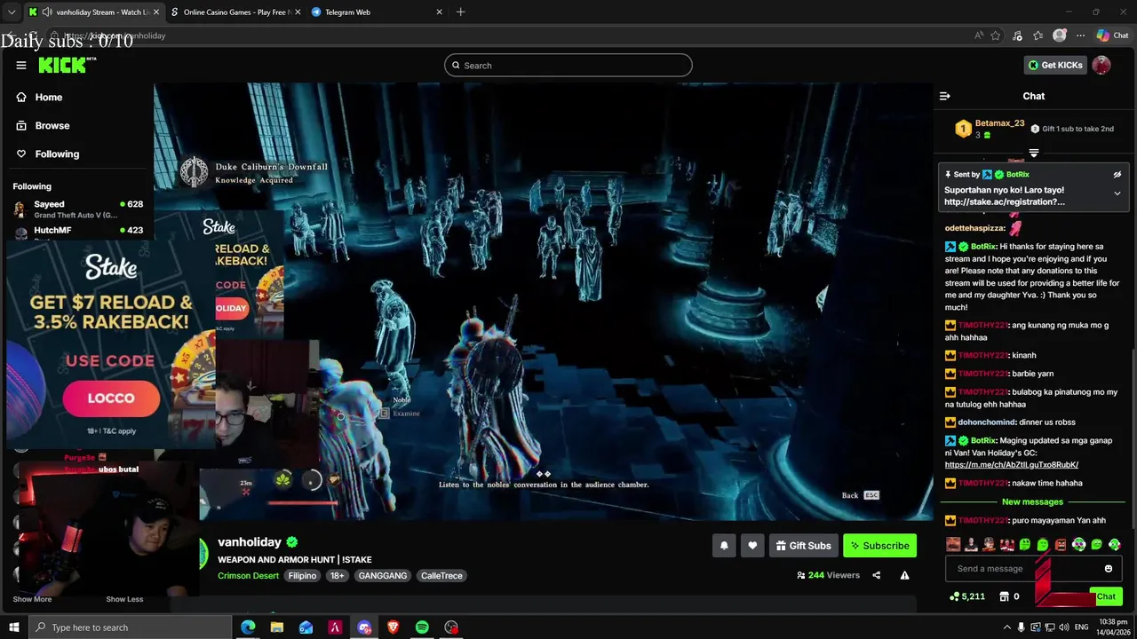Open the m.me link in chat
The width and height of the screenshot is (1137, 639).
(x=1012, y=464)
